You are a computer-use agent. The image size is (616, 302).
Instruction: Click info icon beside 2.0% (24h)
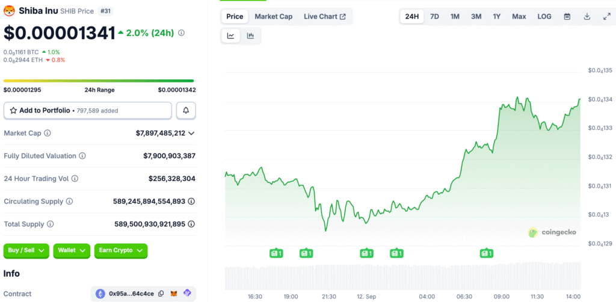coord(181,33)
